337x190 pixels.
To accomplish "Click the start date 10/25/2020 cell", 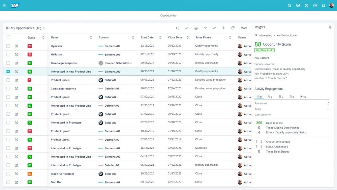I will [x=147, y=173].
